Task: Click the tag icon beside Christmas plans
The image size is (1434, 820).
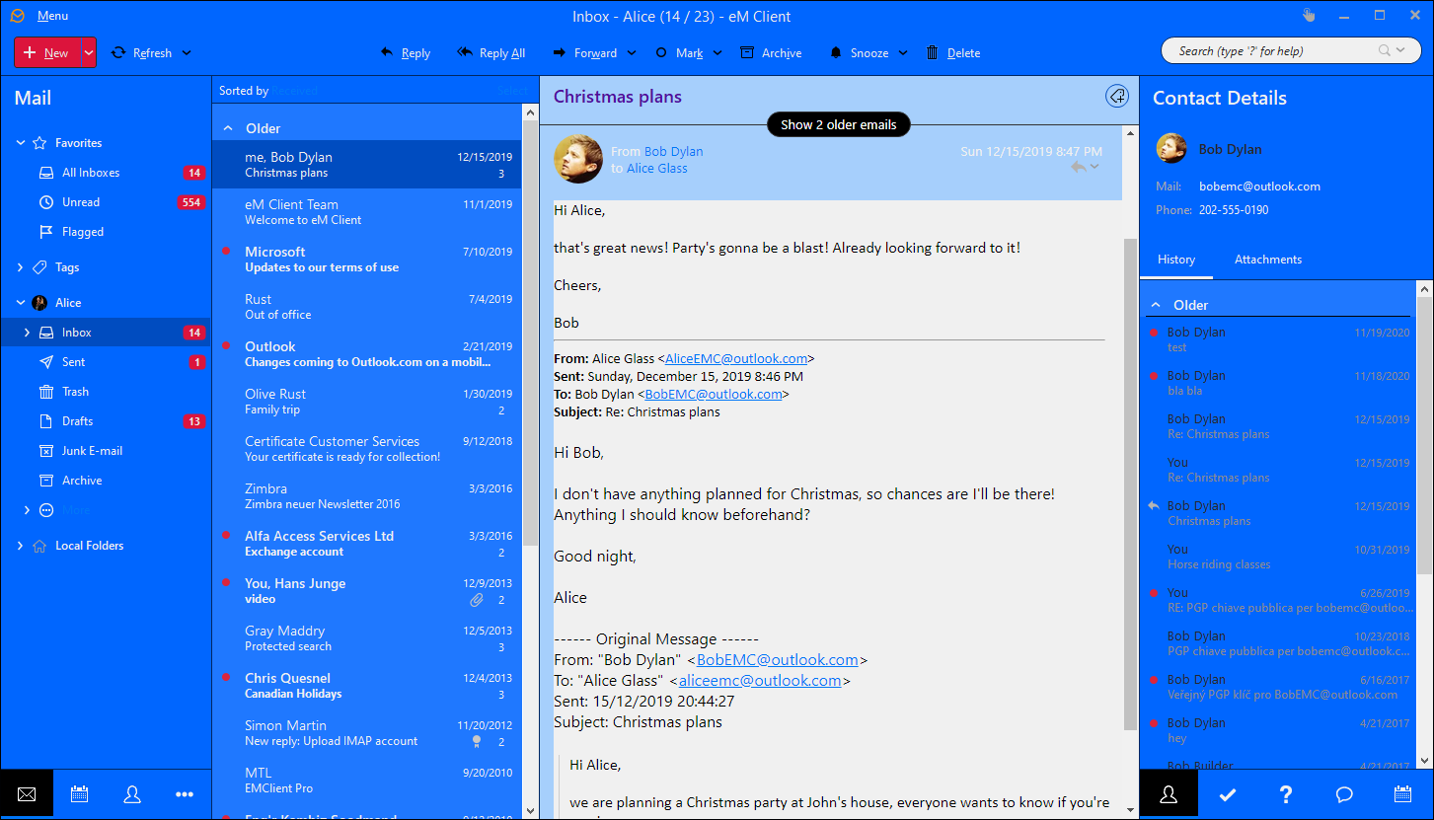Action: coord(1117,96)
